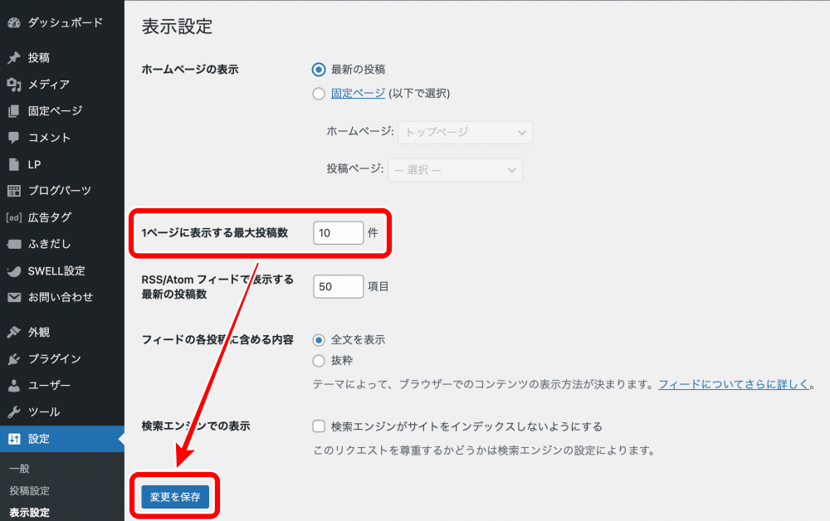Open the 広告タグ sidebar menu item

pyautogui.click(x=49, y=217)
